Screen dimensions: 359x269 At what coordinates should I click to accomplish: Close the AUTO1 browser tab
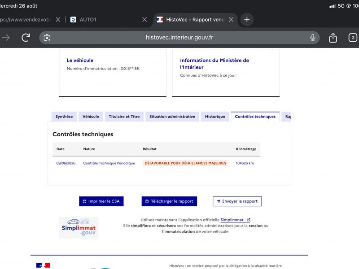click(144, 20)
